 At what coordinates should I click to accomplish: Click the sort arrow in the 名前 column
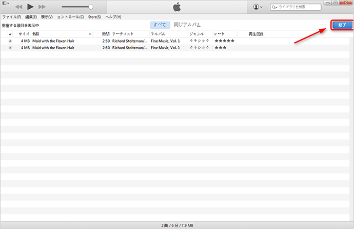[x=90, y=34]
